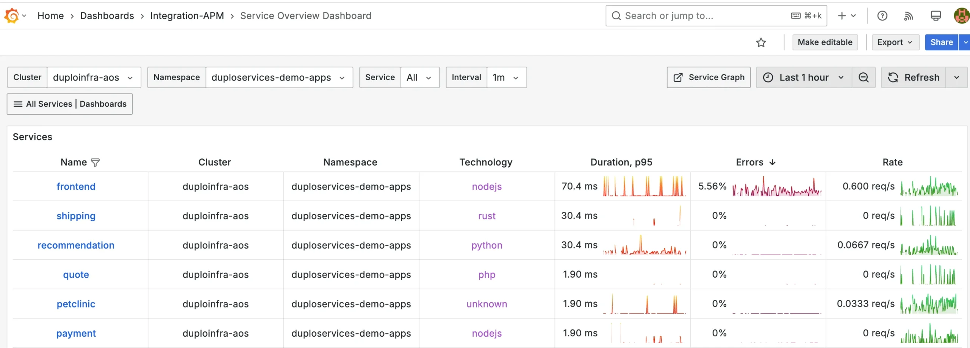Open the frontend service link
970x348 pixels.
point(76,186)
